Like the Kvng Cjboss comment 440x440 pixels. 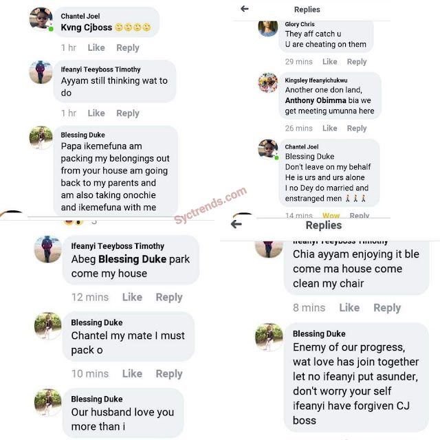tap(96, 47)
